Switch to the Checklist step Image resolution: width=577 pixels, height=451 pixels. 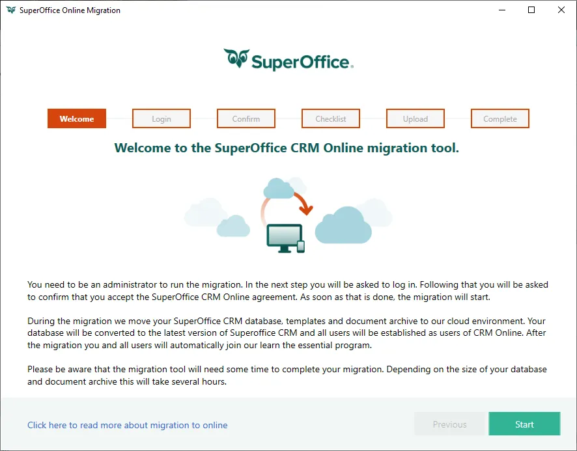click(x=331, y=119)
